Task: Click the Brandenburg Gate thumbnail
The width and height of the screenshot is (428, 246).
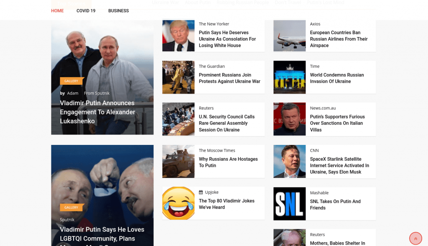Action: pyautogui.click(x=290, y=77)
